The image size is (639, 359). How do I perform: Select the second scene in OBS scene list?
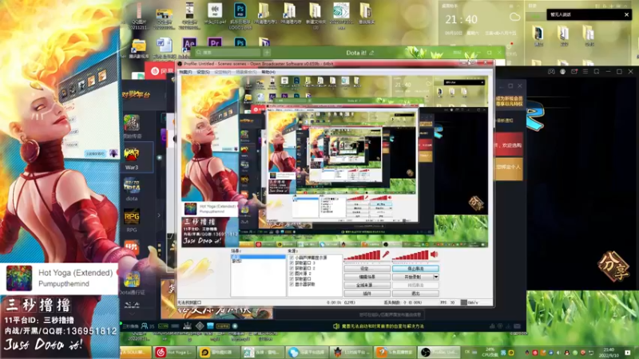[x=258, y=262]
